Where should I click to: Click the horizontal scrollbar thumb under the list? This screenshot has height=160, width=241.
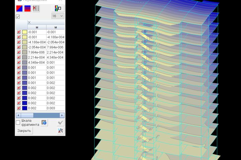pyautogui.click(x=27, y=115)
